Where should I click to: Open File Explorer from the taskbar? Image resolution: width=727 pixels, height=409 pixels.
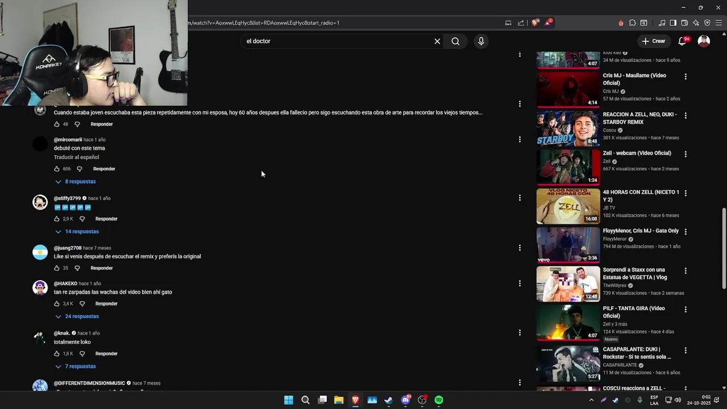click(x=339, y=400)
